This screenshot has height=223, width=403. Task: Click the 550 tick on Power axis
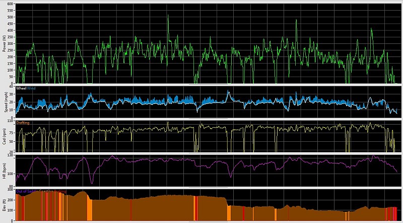click(x=11, y=11)
